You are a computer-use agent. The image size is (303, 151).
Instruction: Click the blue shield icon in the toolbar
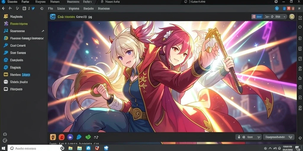(33, 9)
